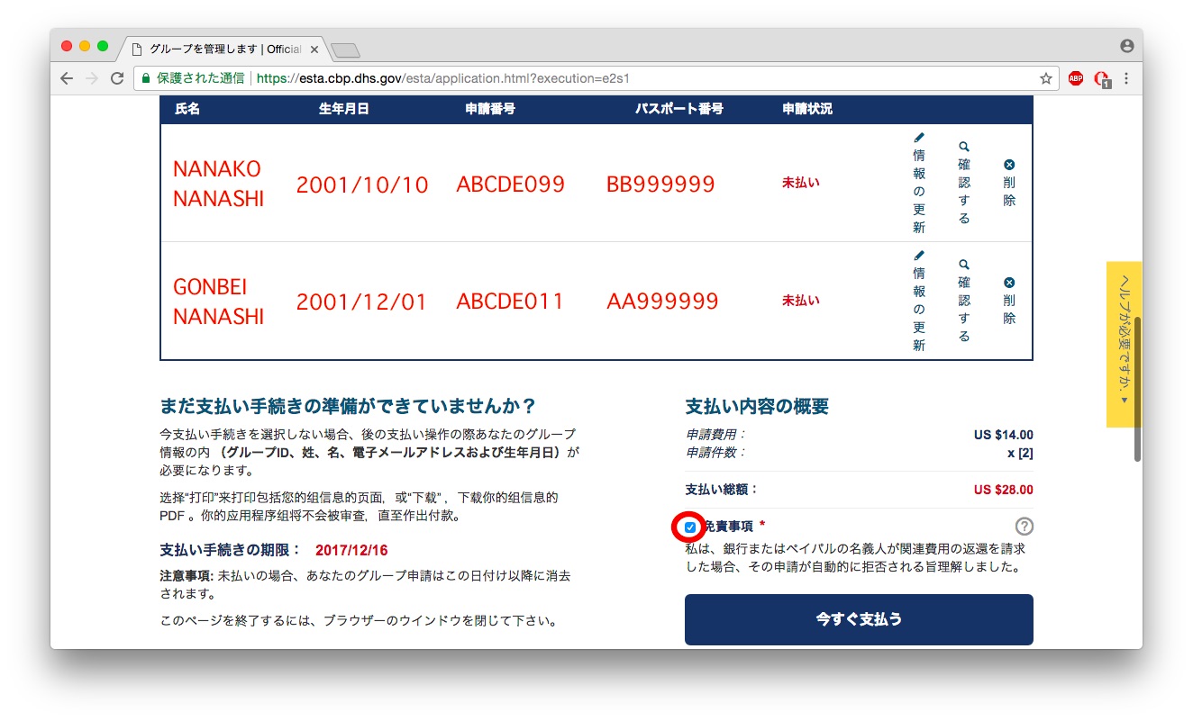Open the question mark help icon beside 免責事項
The image size is (1193, 721).
pyautogui.click(x=1024, y=526)
